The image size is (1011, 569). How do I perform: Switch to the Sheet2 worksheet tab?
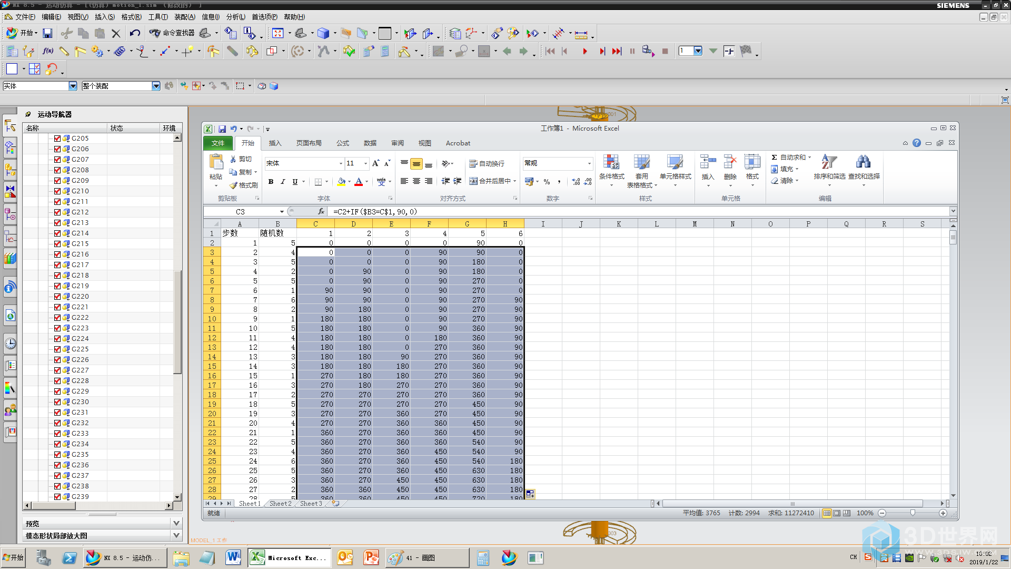280,504
